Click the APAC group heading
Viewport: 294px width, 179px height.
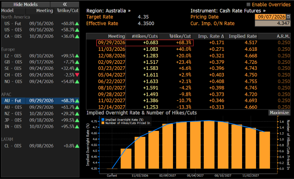tap(6, 94)
